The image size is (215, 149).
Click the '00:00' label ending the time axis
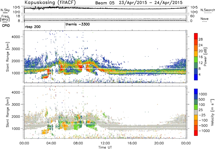186,143
